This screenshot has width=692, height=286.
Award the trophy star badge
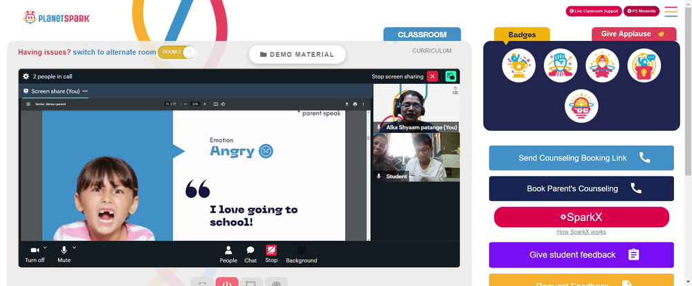(x=518, y=65)
